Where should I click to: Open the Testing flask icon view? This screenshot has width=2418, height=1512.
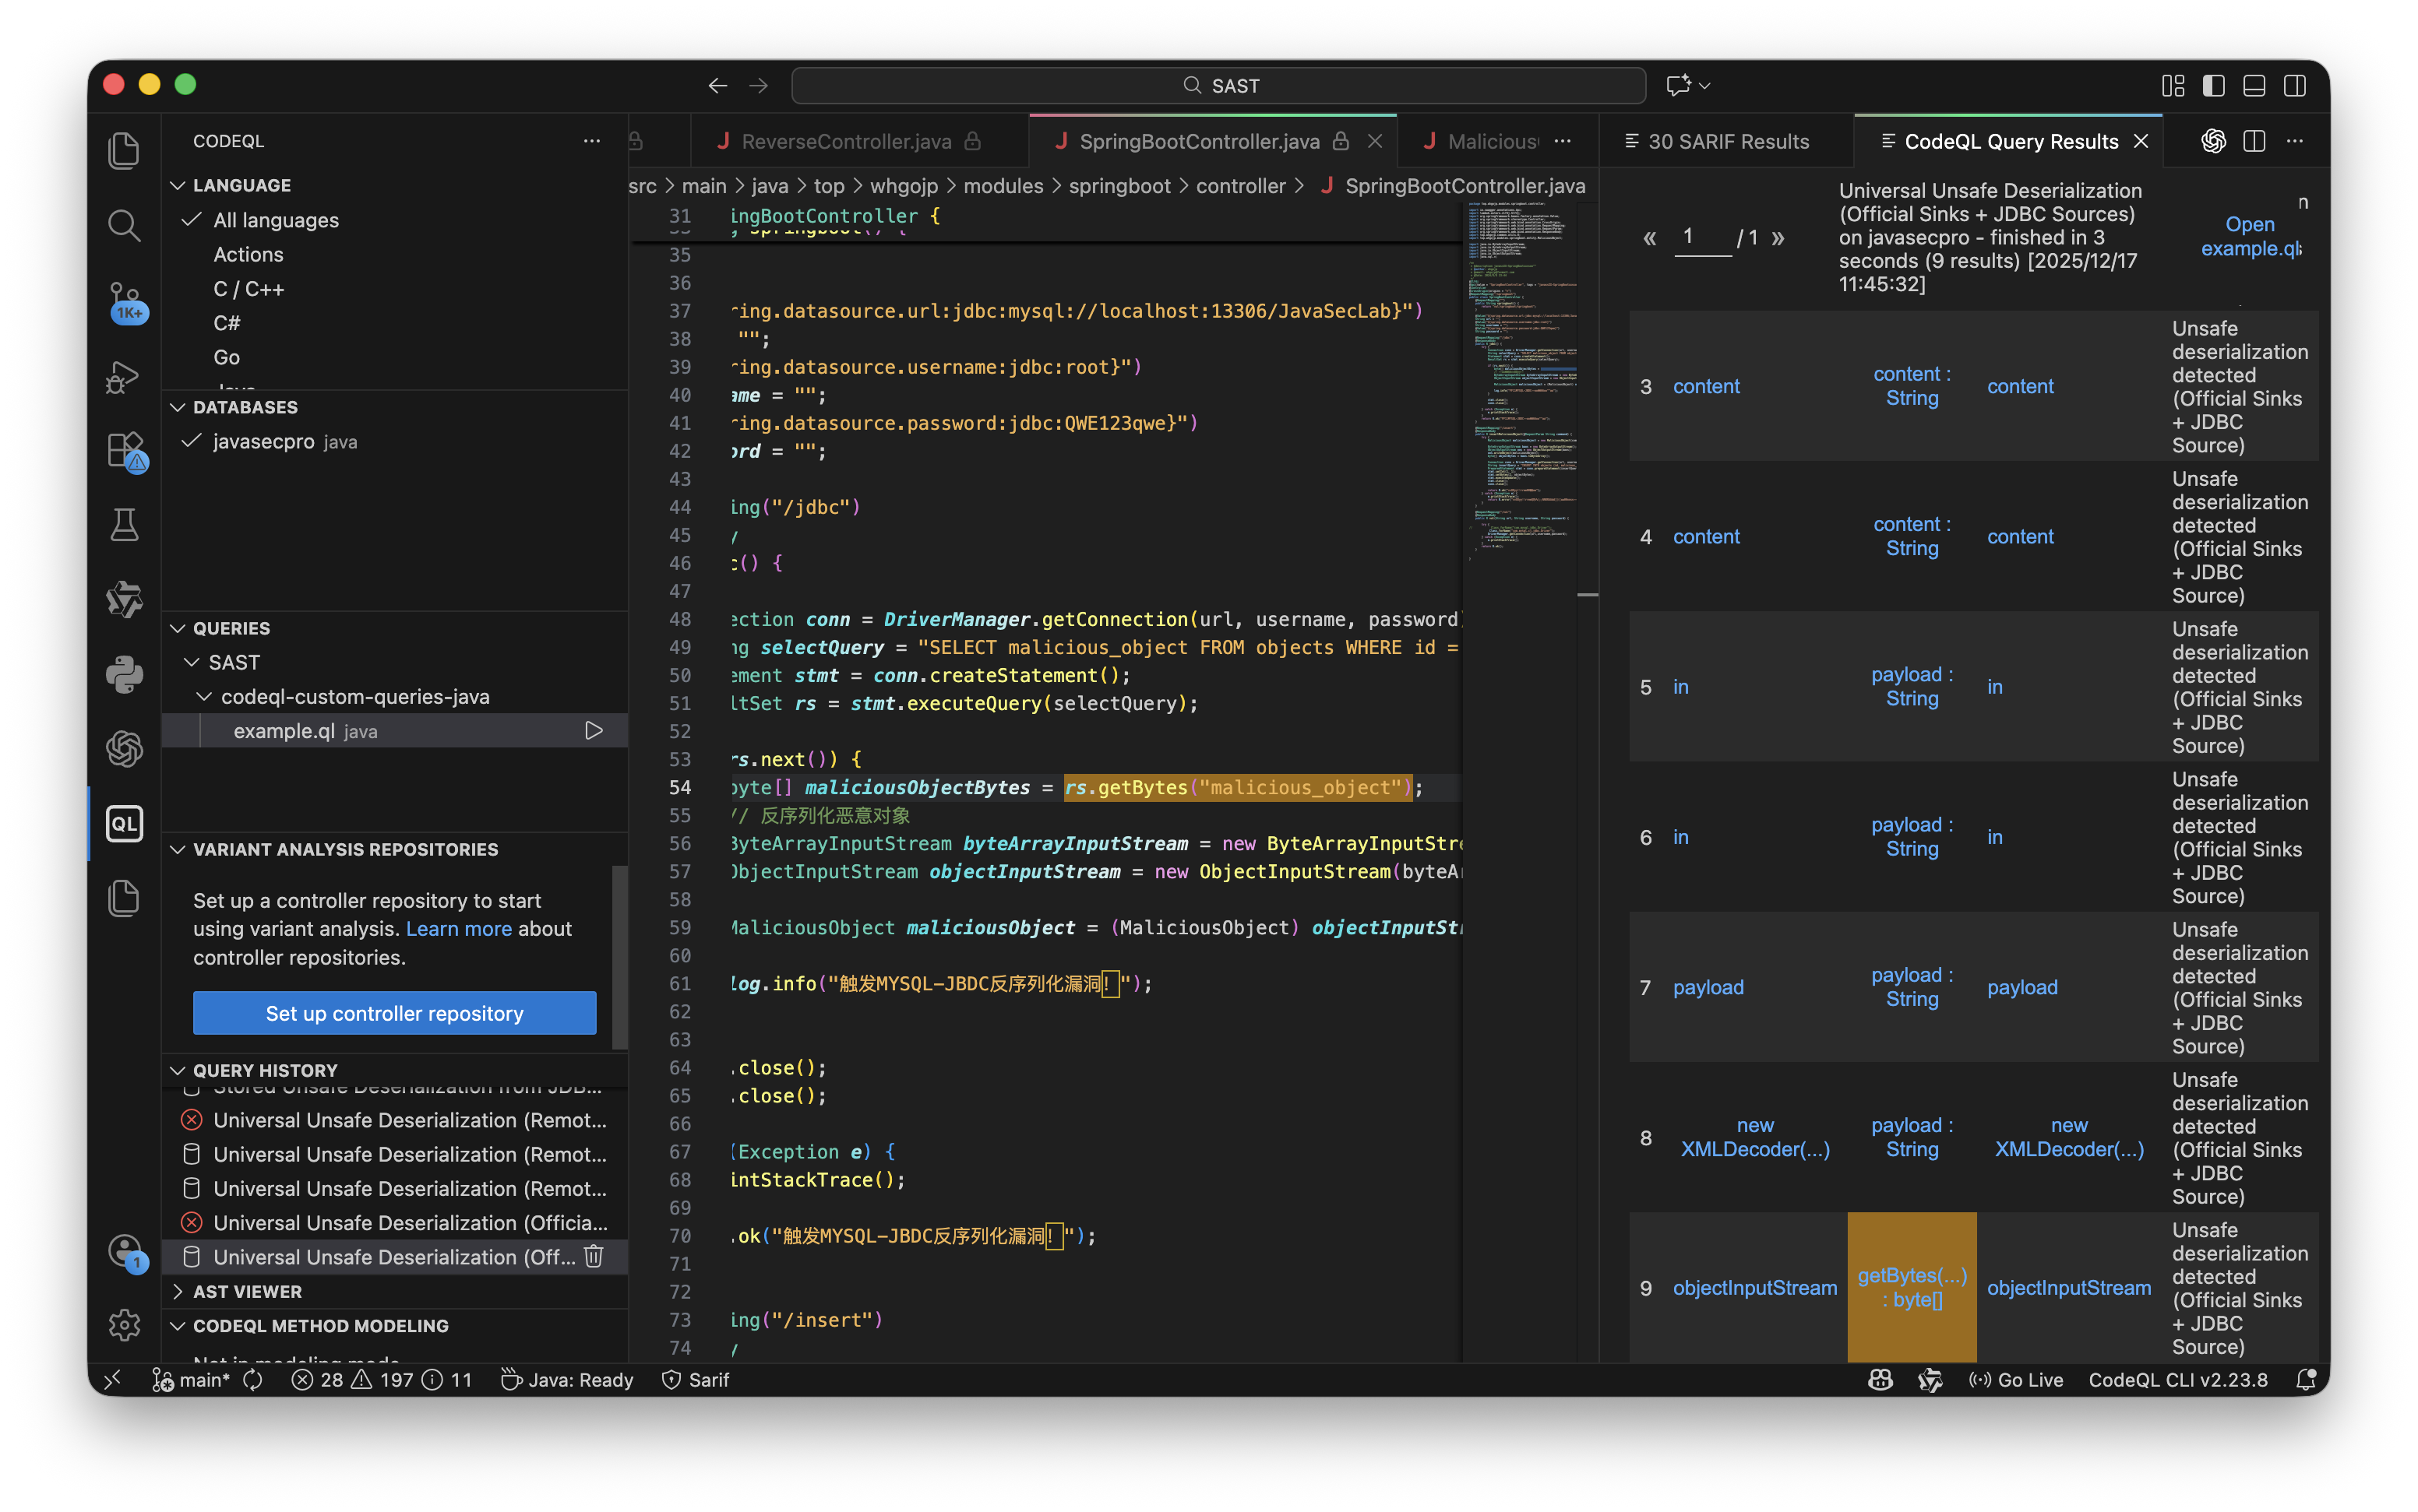tap(124, 524)
